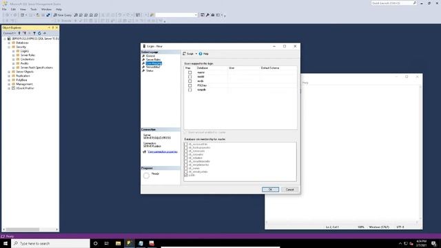Click OK in the Login dialog

coord(270,189)
